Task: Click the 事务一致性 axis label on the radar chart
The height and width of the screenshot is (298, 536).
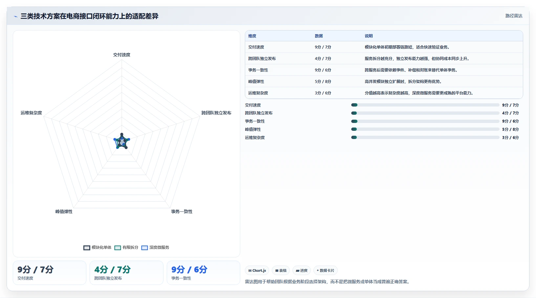Action: pyautogui.click(x=182, y=211)
